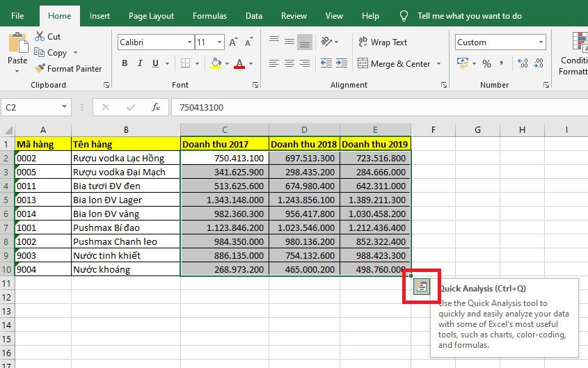Click the Cut scissors icon

[x=39, y=36]
